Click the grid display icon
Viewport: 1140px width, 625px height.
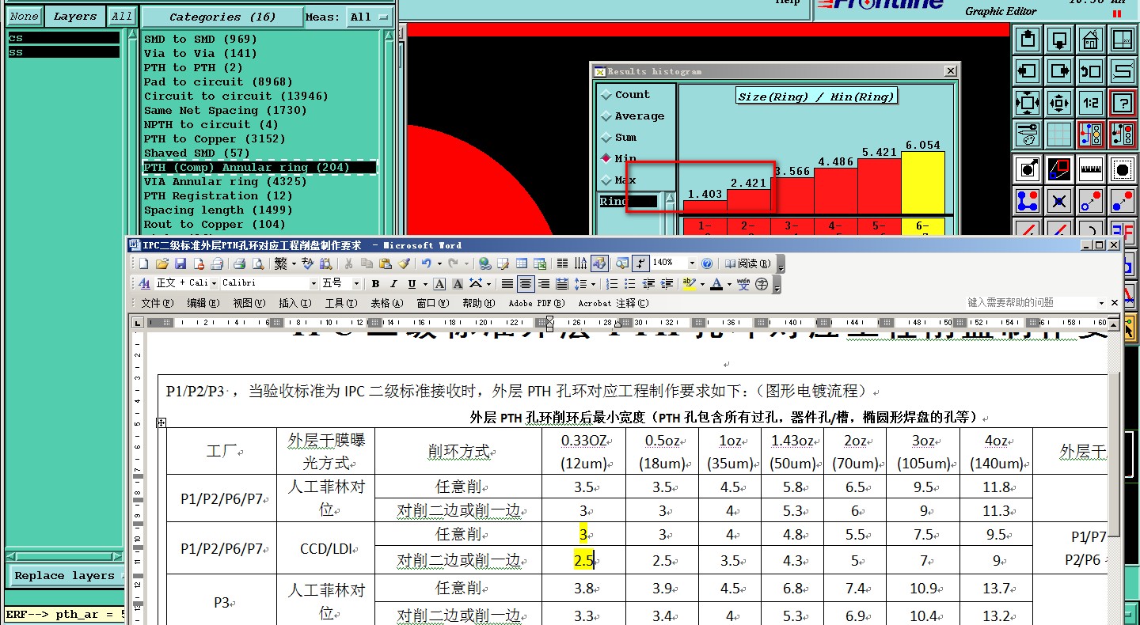(1059, 134)
